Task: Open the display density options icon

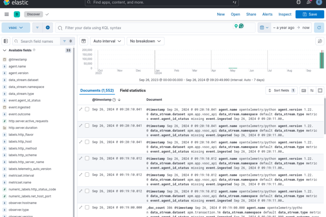Action: [x=312, y=91]
